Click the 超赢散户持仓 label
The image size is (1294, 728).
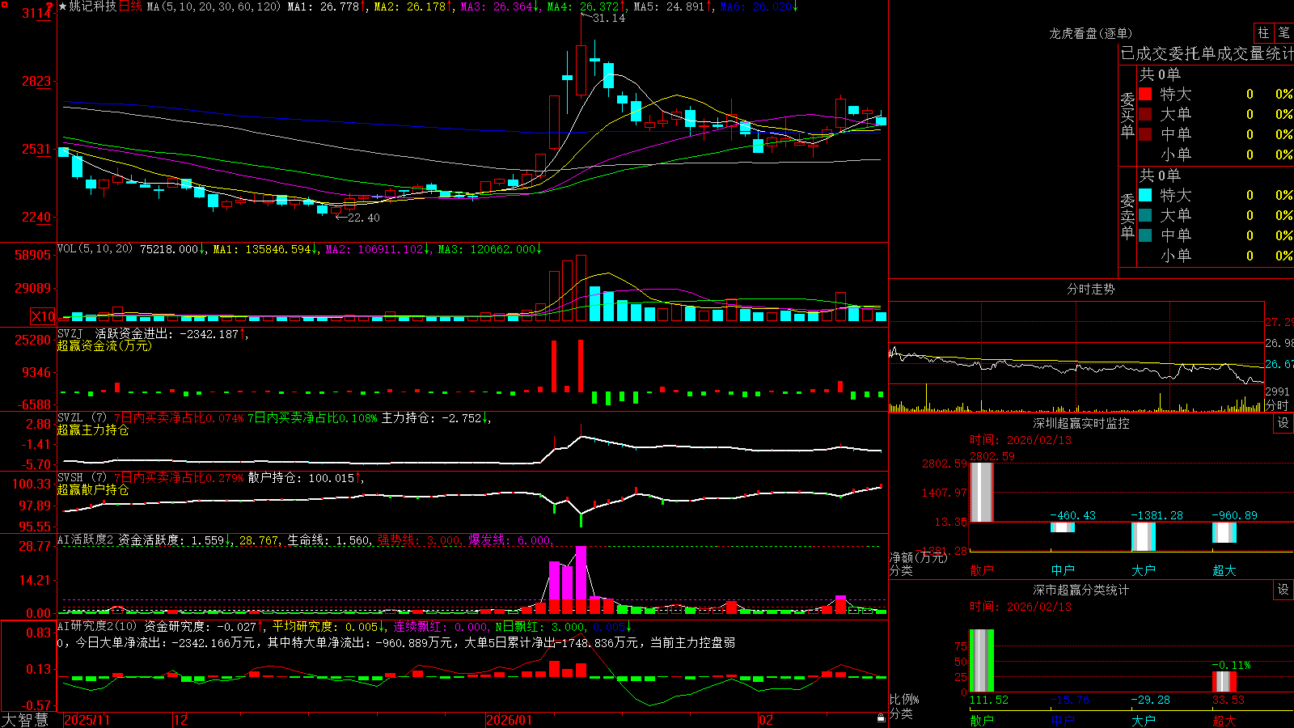(93, 489)
